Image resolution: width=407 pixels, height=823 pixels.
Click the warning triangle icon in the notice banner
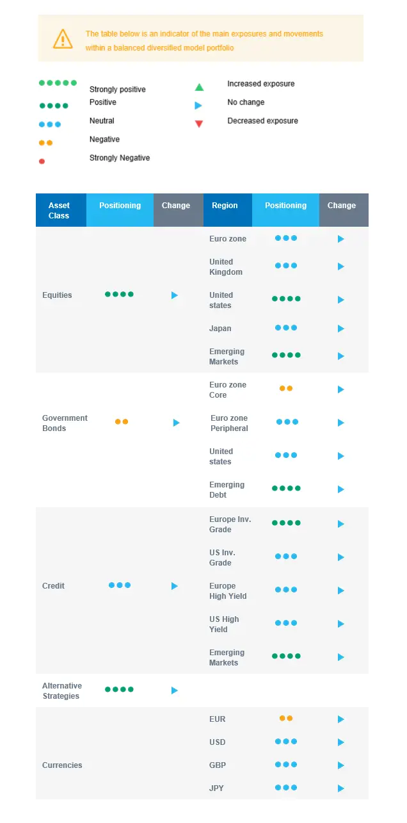[x=63, y=38]
